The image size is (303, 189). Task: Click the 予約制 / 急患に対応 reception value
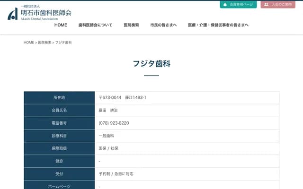[x=116, y=174]
